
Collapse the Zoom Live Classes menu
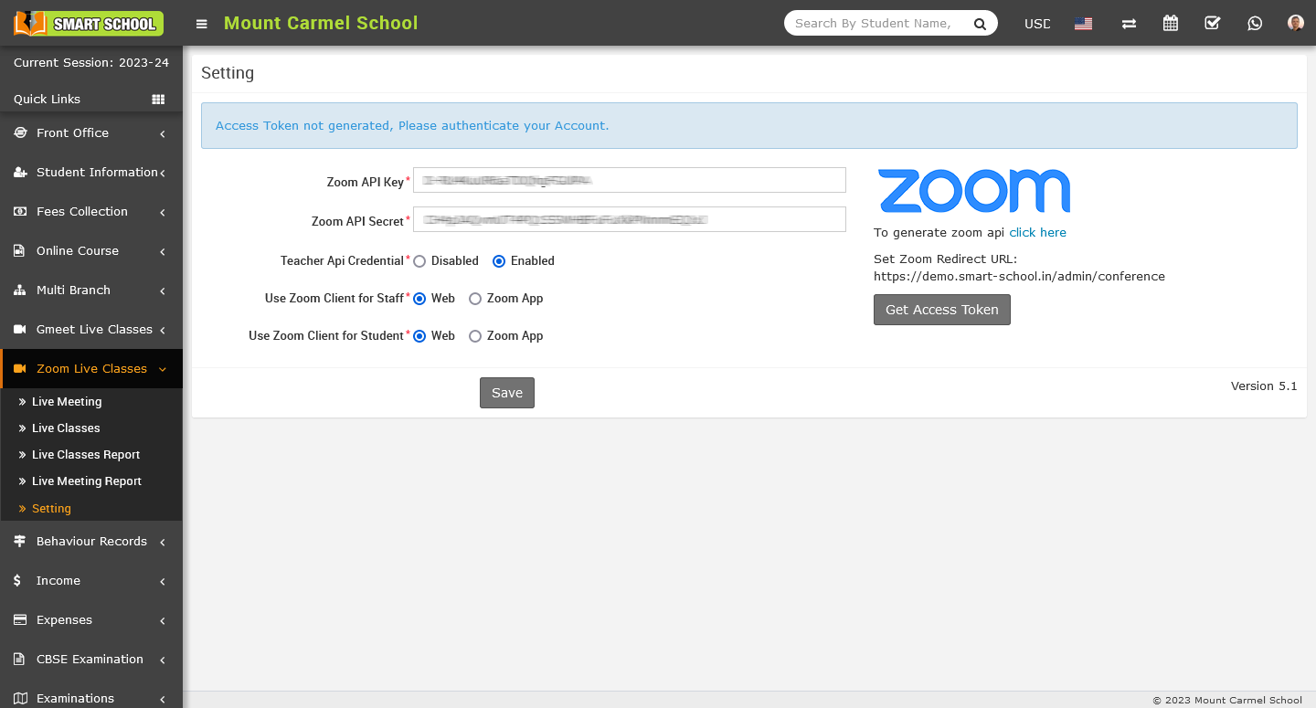[91, 369]
